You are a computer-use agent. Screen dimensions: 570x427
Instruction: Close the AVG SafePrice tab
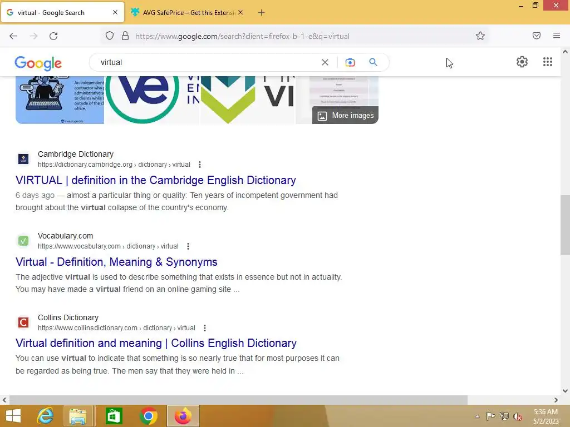[x=240, y=12]
